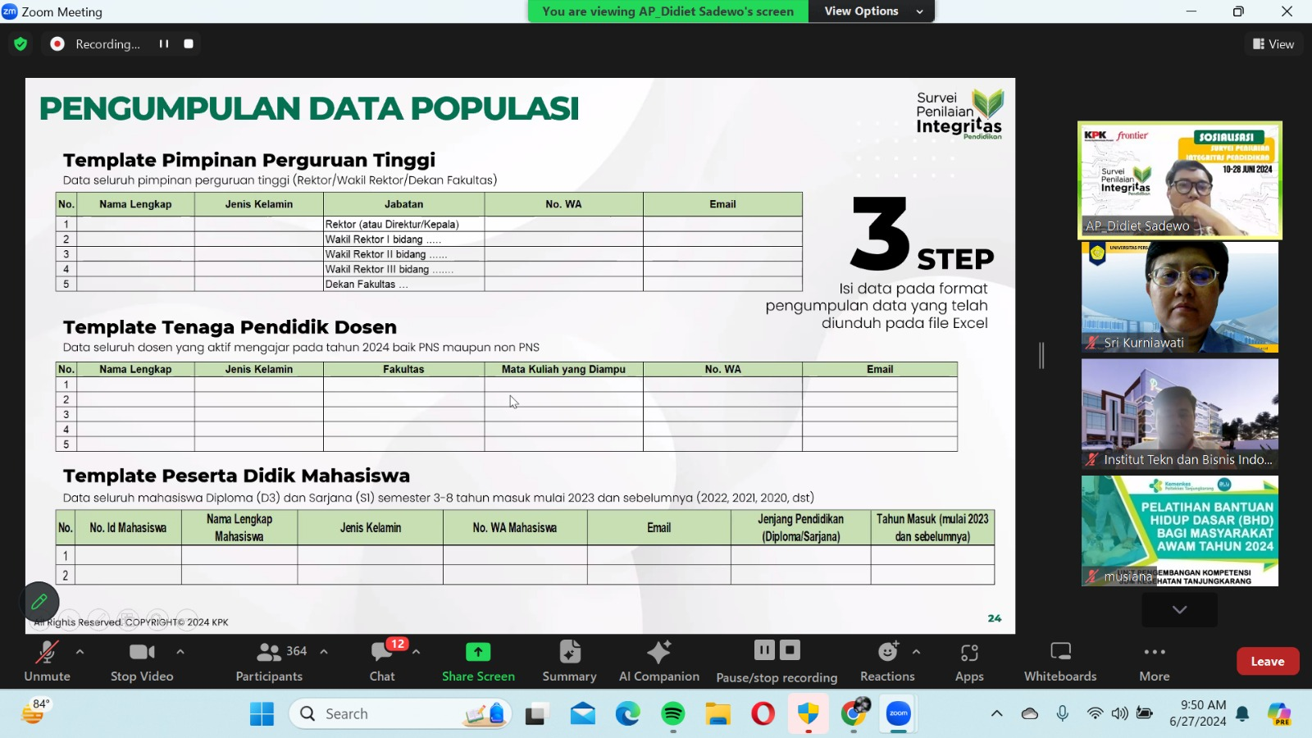Expand participants options caret

coord(324,652)
